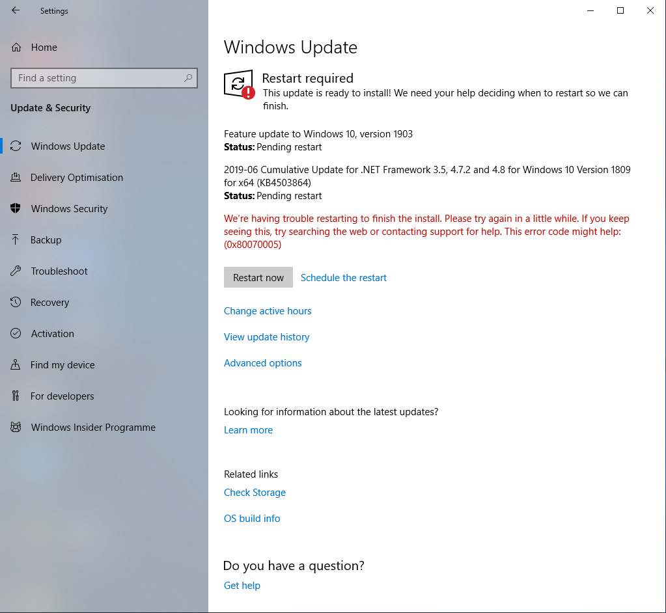Maximize the Settings window
This screenshot has height=613, width=666.
click(620, 10)
